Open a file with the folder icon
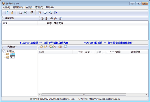150x102 pixels. (12, 13)
